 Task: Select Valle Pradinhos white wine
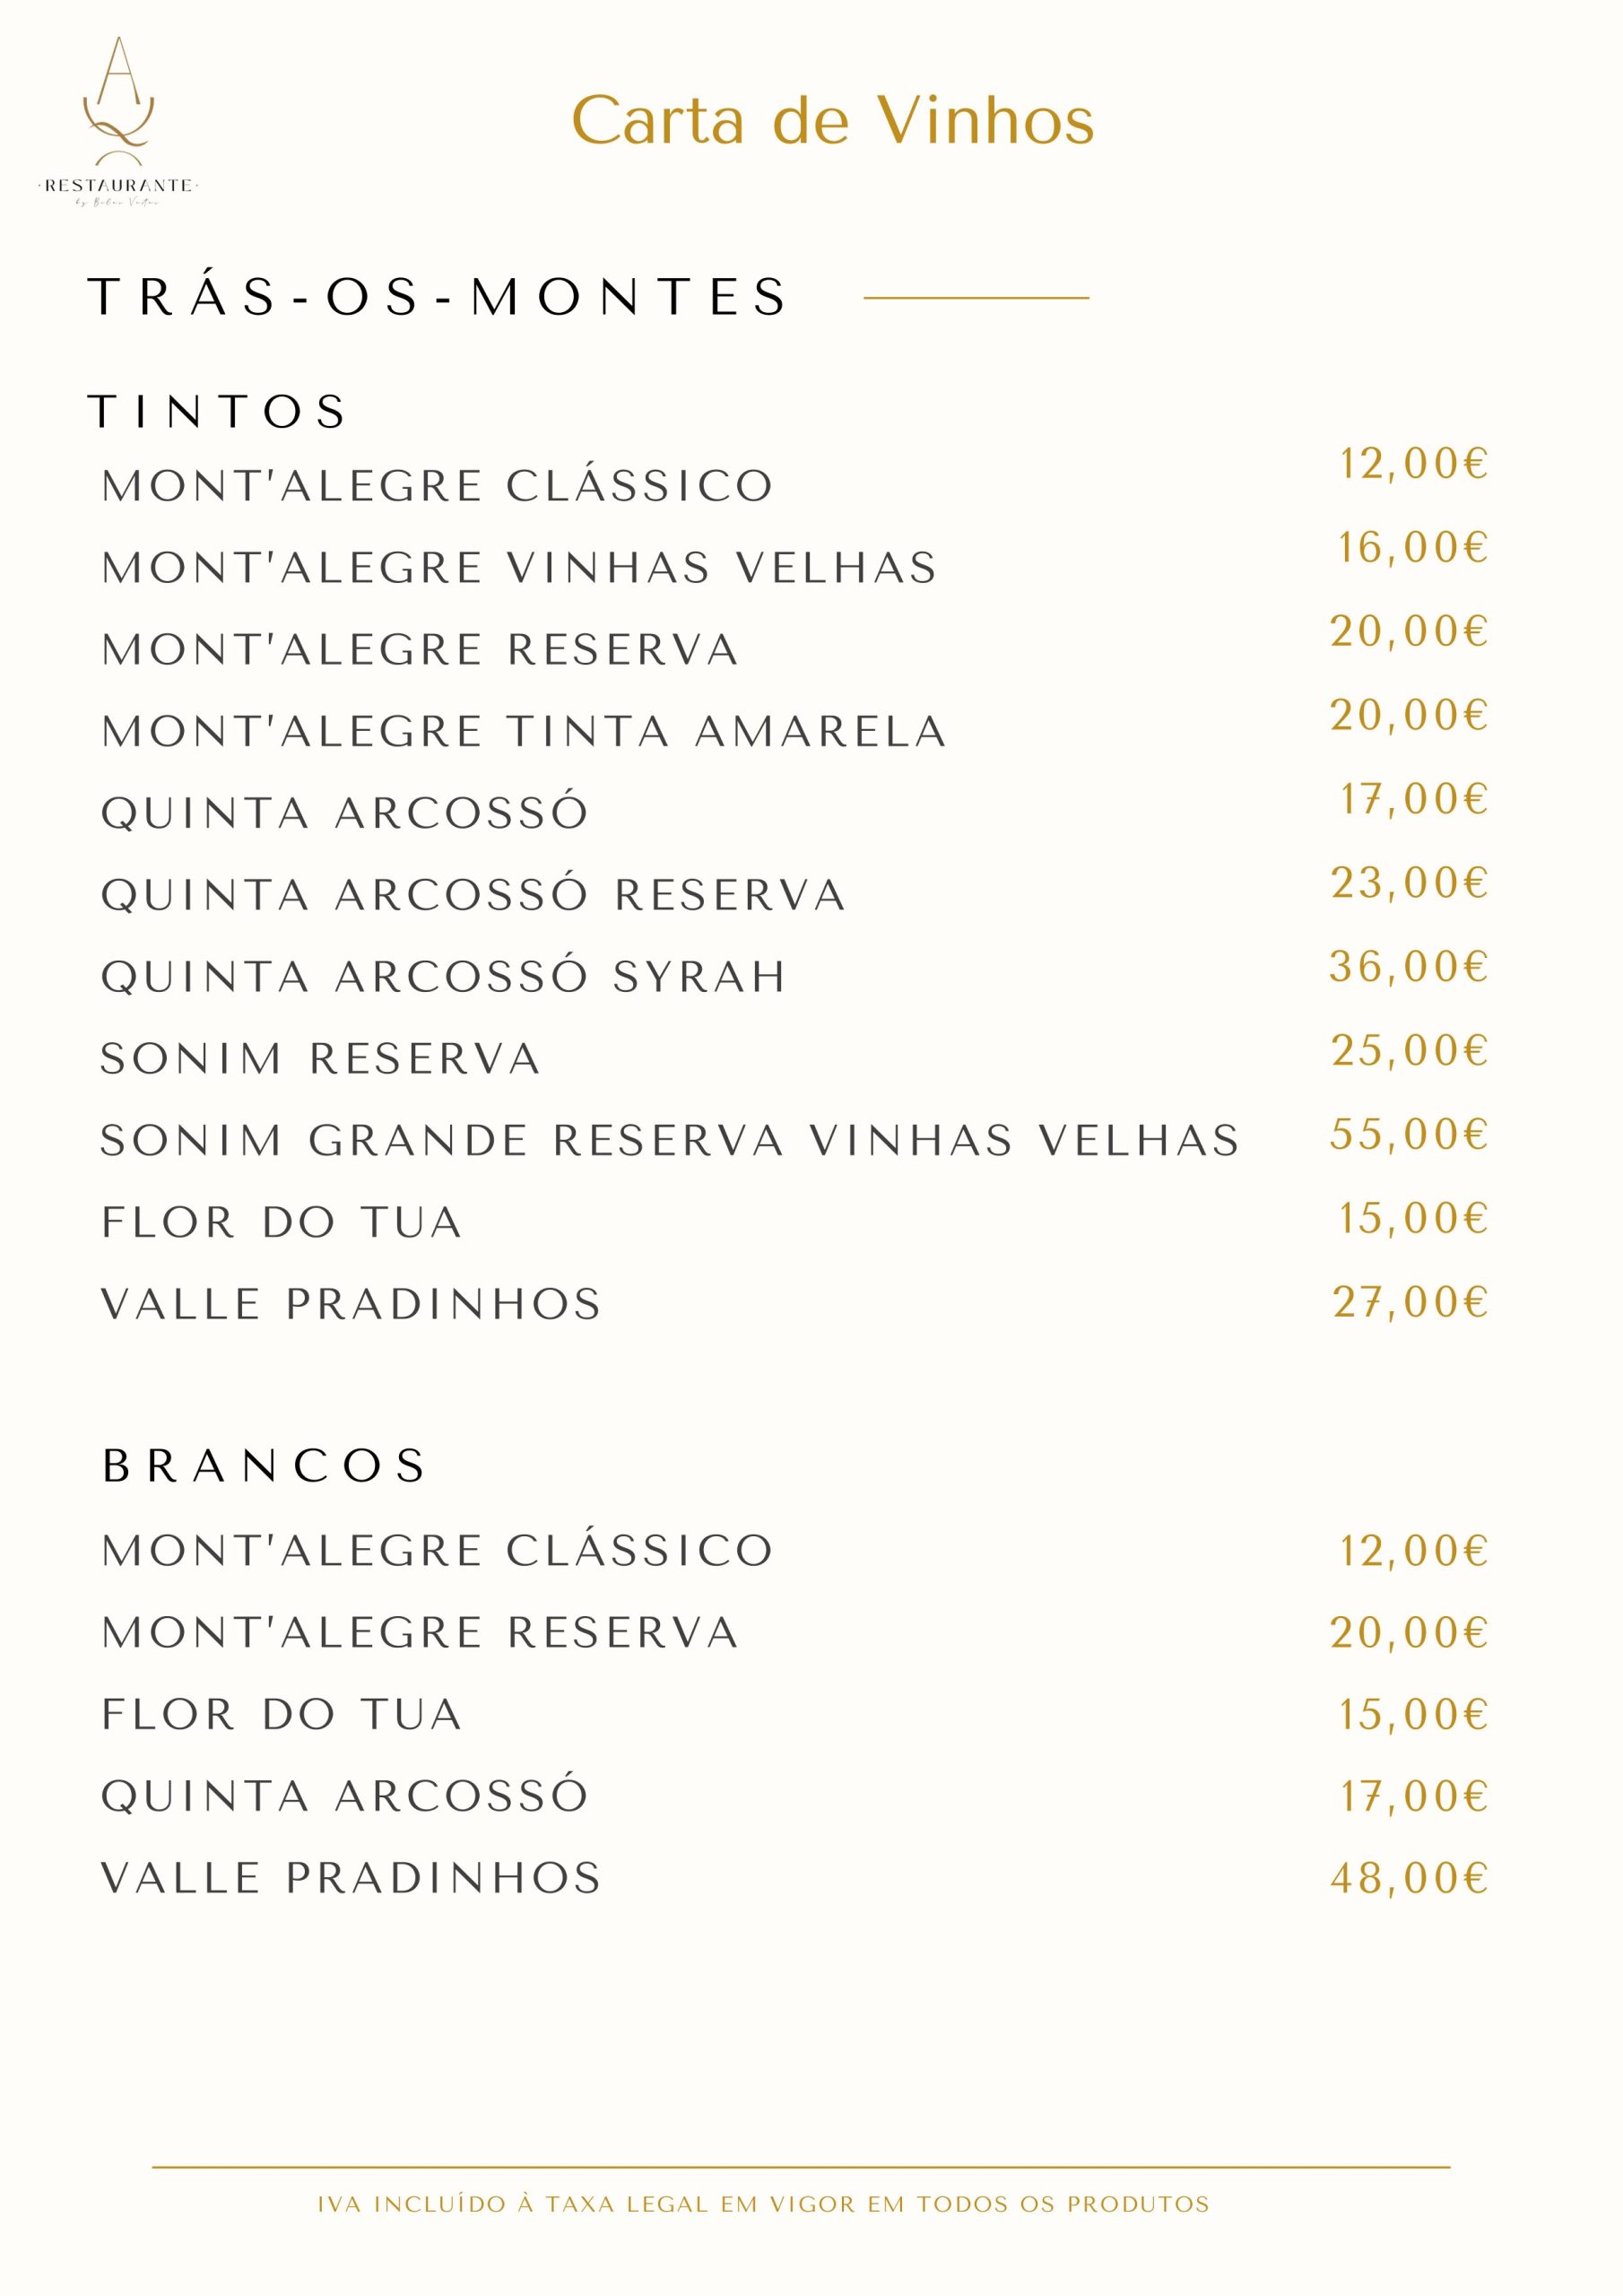pyautogui.click(x=351, y=1878)
